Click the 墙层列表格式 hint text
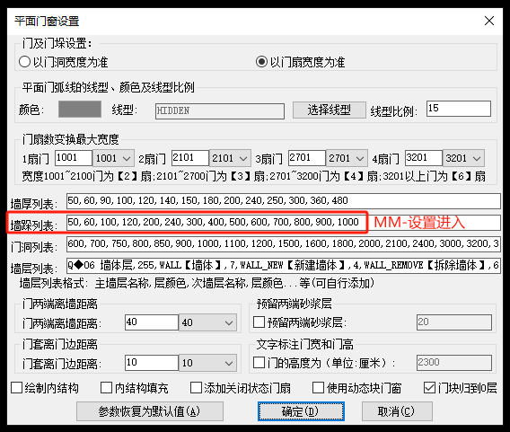The height and width of the screenshot is (432, 510). (197, 283)
